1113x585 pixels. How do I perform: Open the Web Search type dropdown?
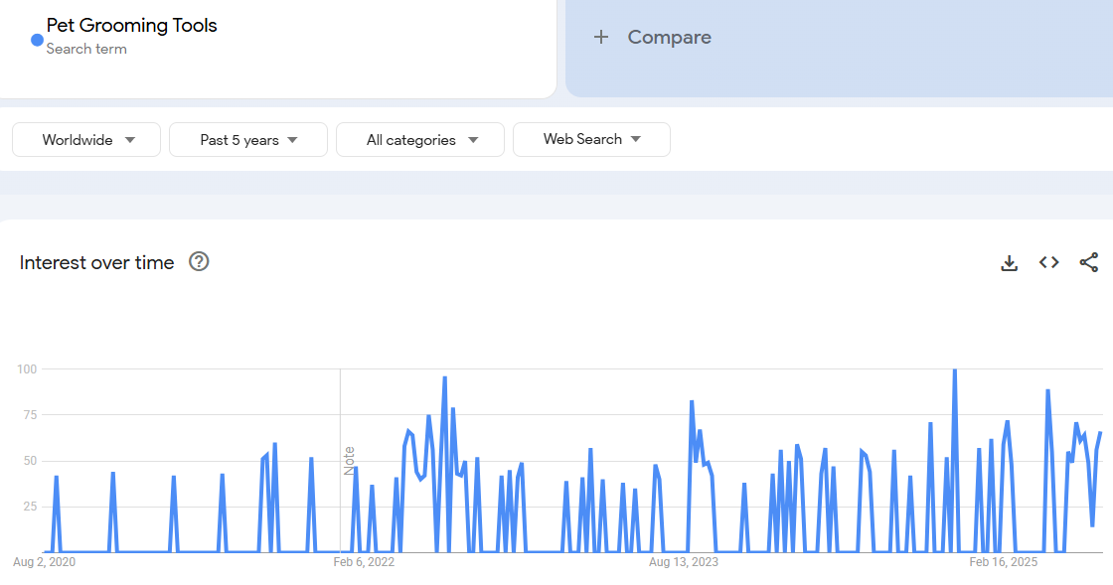click(x=591, y=140)
